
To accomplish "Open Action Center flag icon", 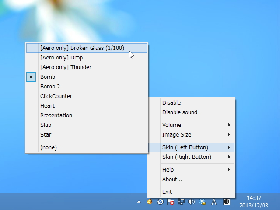I will click(171, 202).
